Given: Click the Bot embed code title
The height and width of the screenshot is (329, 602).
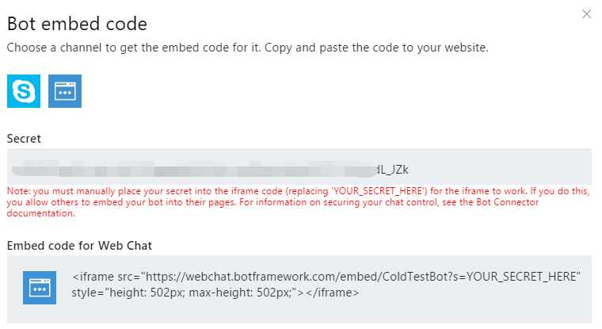Looking at the screenshot, I should point(77,24).
